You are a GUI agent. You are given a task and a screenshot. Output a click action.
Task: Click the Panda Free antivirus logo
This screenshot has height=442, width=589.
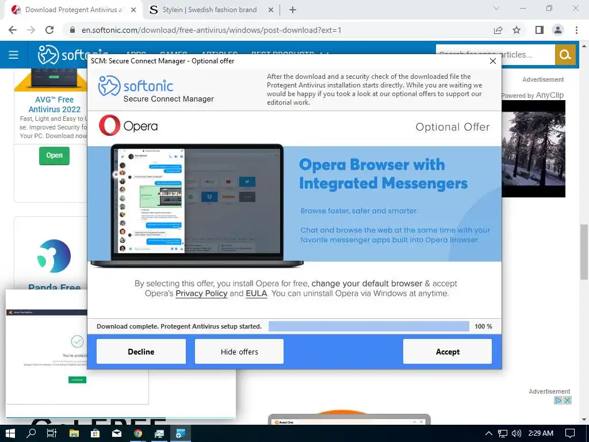(54, 256)
